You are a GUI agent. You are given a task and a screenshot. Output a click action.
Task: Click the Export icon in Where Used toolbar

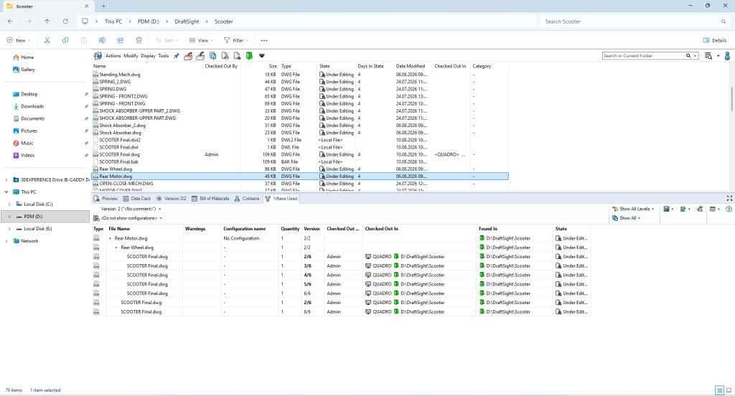click(683, 209)
